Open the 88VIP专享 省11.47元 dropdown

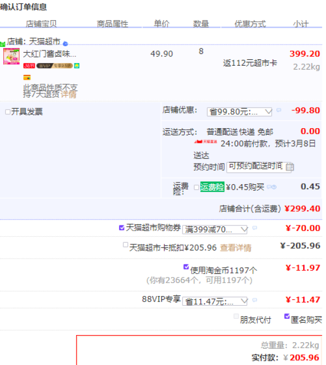click(x=215, y=301)
